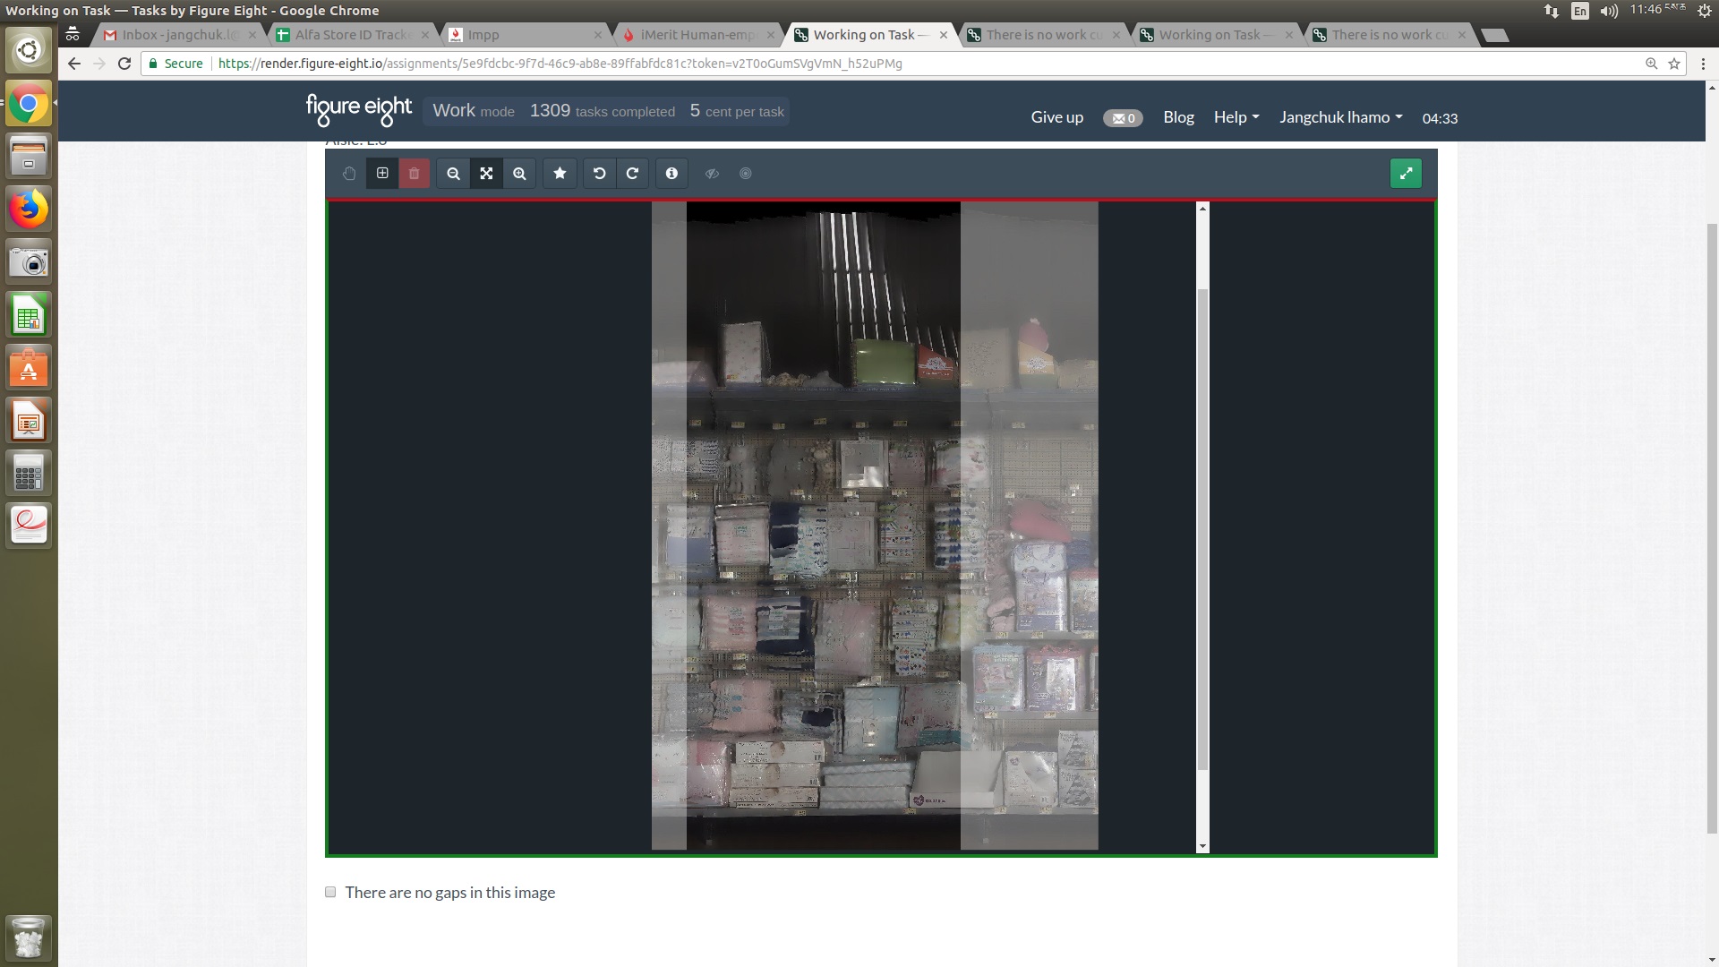
Task: Zoom out the annotation image
Action: click(x=453, y=174)
